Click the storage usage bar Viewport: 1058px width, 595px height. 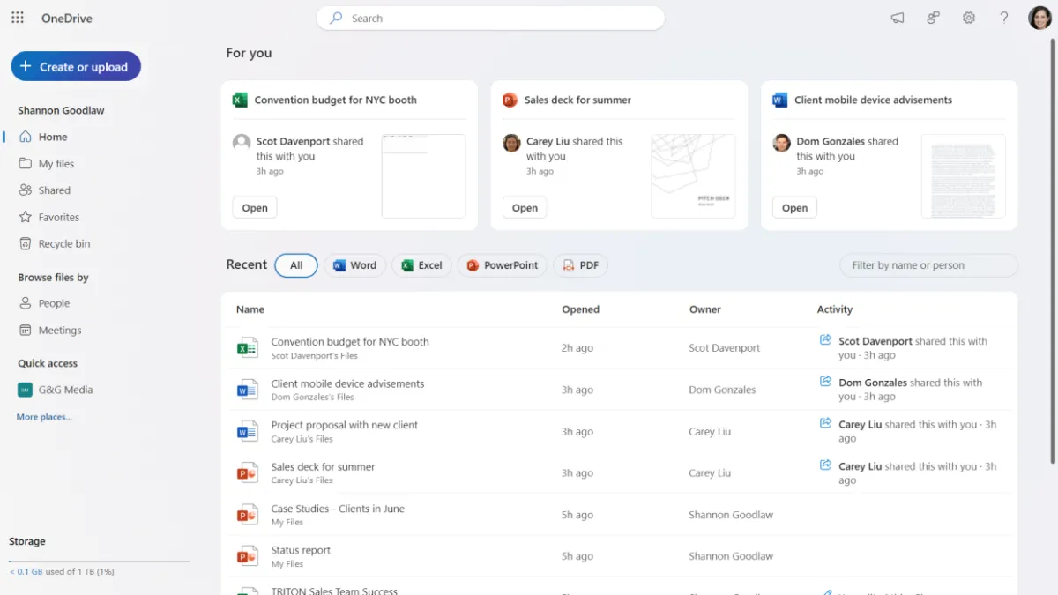click(x=99, y=561)
